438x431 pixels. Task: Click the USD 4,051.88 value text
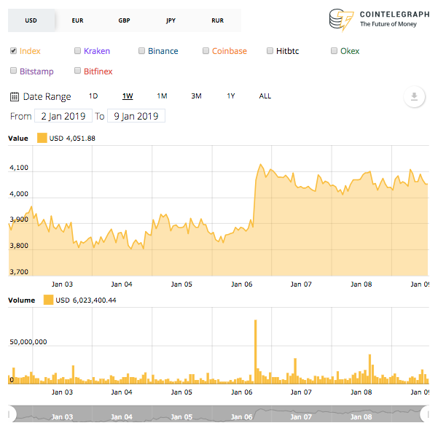click(72, 139)
